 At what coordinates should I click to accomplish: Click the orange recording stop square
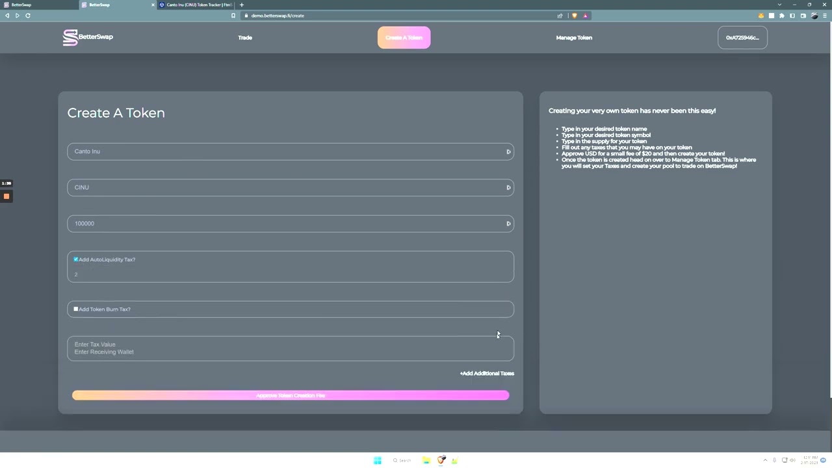click(x=6, y=196)
